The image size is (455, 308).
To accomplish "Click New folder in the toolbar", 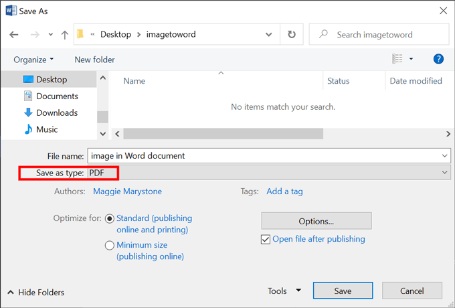I will [x=94, y=60].
